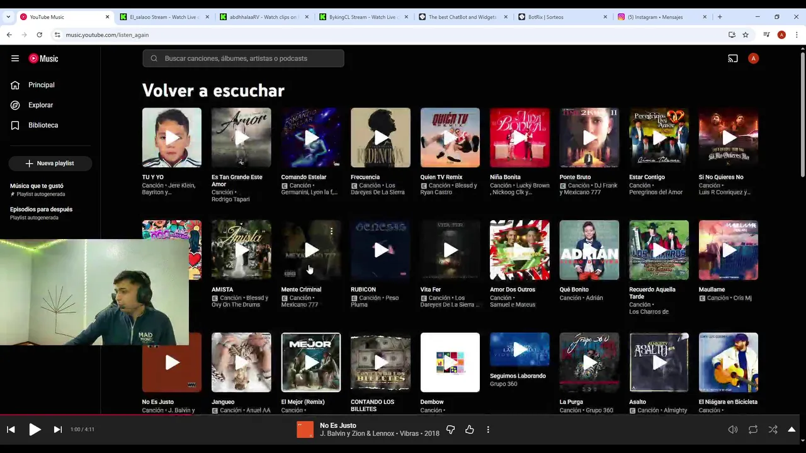Toggle shuffle mode
Viewport: 806px width, 453px height.
[773, 430]
